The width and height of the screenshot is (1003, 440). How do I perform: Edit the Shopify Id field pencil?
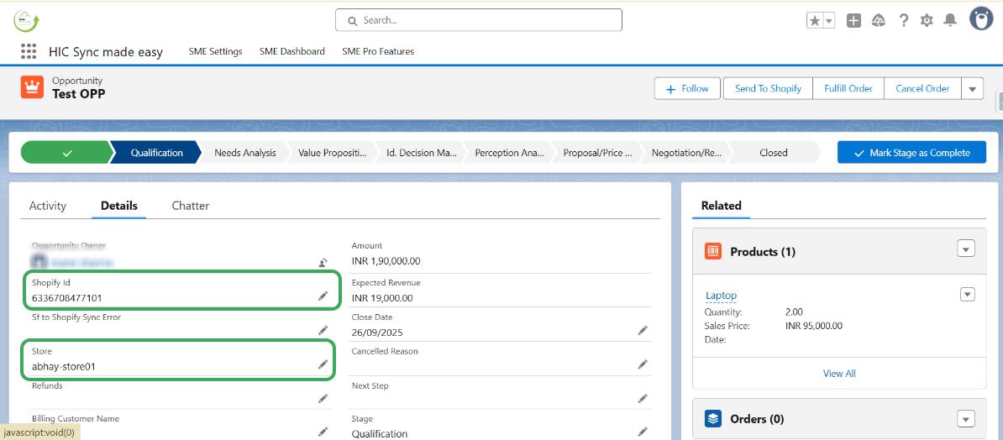click(x=323, y=296)
